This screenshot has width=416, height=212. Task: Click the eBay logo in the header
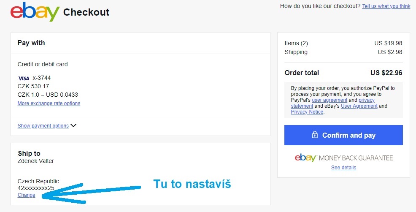pos(35,12)
